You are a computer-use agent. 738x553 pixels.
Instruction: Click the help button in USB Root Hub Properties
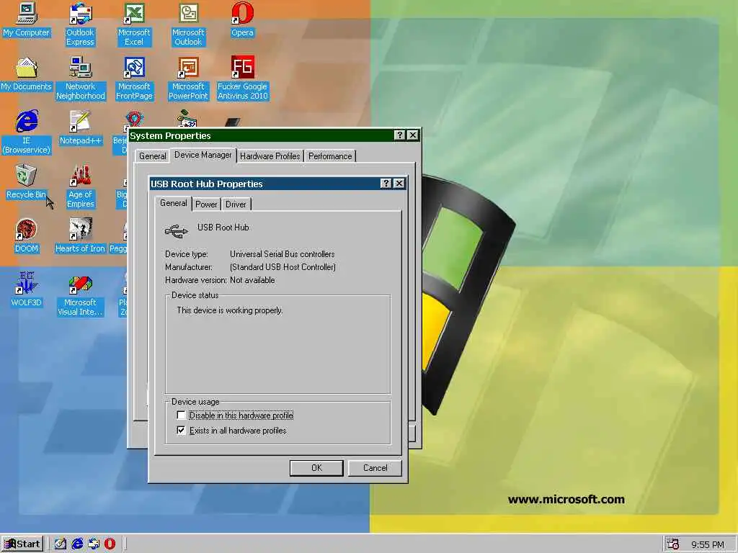386,184
